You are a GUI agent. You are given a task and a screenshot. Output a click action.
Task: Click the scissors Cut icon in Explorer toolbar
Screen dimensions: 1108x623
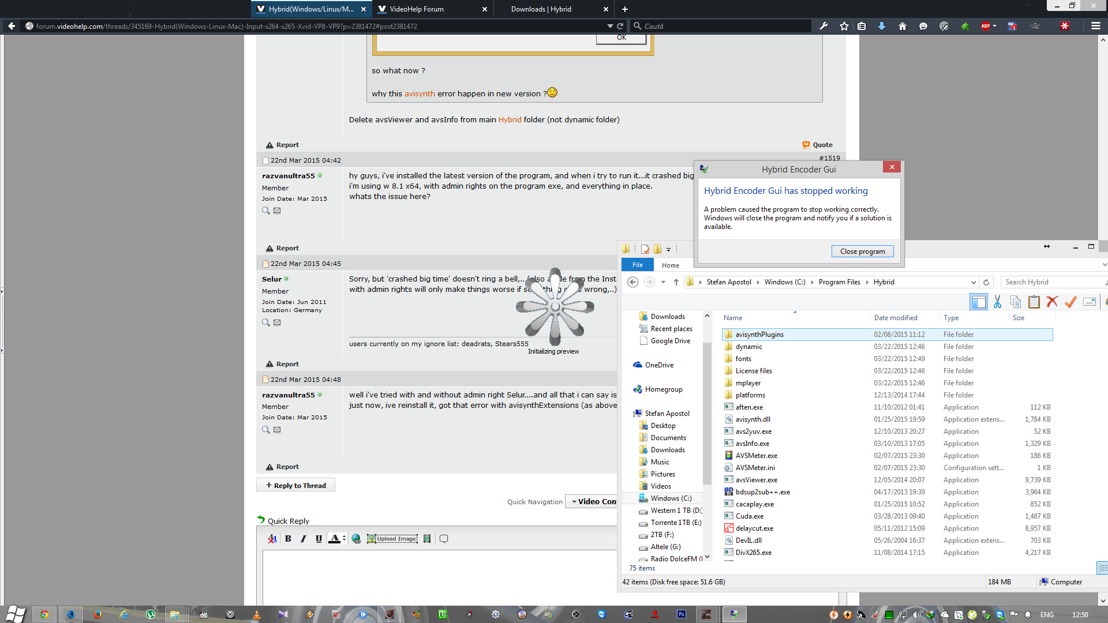click(x=997, y=302)
